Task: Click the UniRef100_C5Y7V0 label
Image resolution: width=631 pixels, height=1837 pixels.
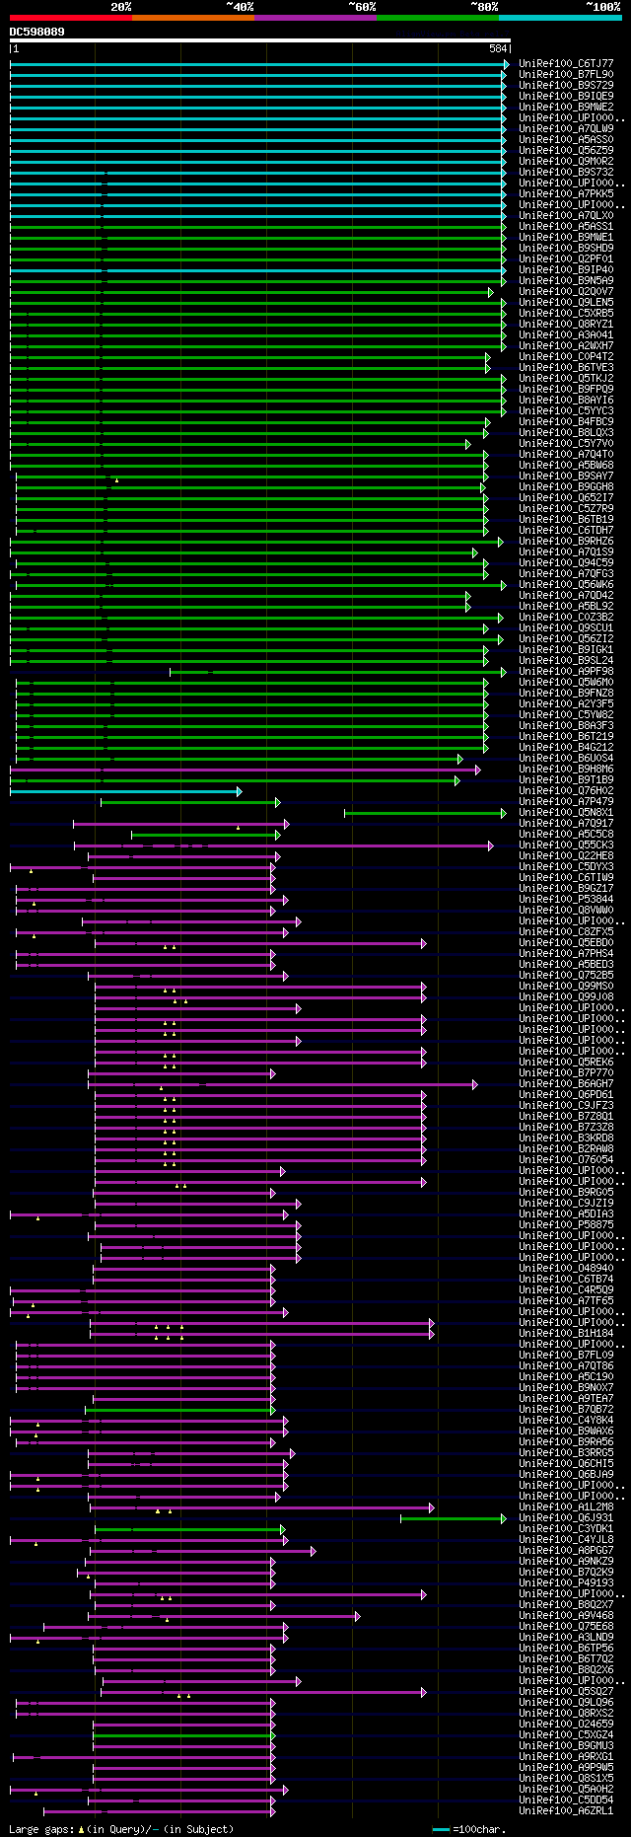Action: click(566, 444)
